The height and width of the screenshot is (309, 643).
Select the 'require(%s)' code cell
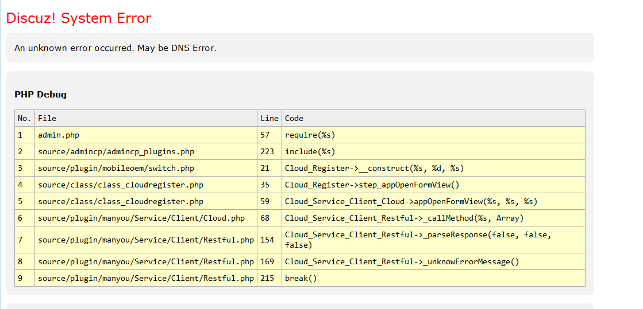coord(433,135)
